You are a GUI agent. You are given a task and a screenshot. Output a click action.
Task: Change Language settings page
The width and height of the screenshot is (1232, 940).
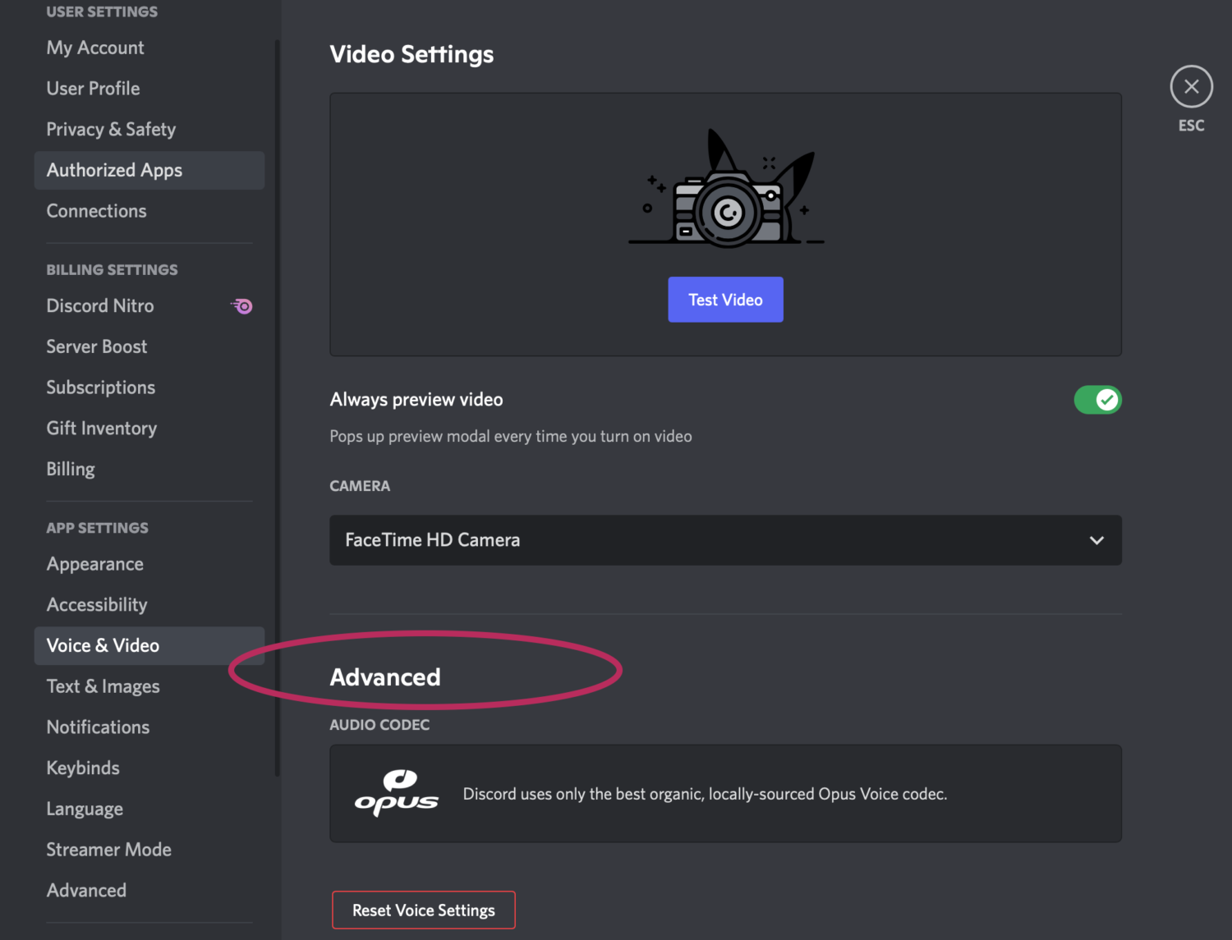[x=149, y=809]
